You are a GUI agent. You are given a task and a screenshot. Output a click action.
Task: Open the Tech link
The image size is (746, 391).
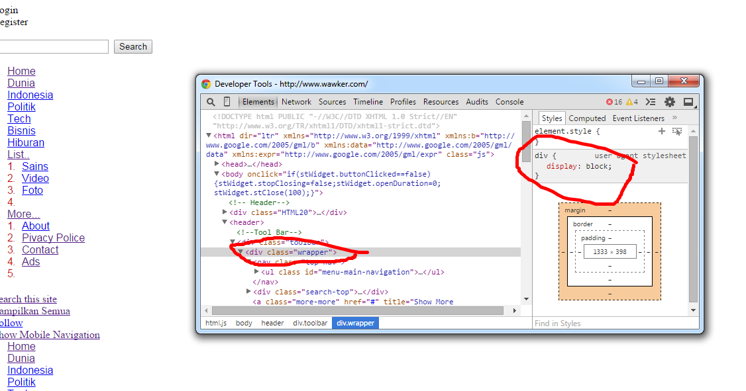tap(19, 119)
